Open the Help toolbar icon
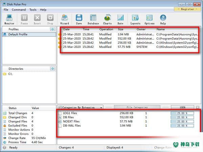The width and height of the screenshot is (203, 152). pos(163,19)
